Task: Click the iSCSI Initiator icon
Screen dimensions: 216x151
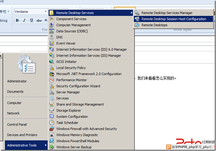Action: (x=52, y=61)
